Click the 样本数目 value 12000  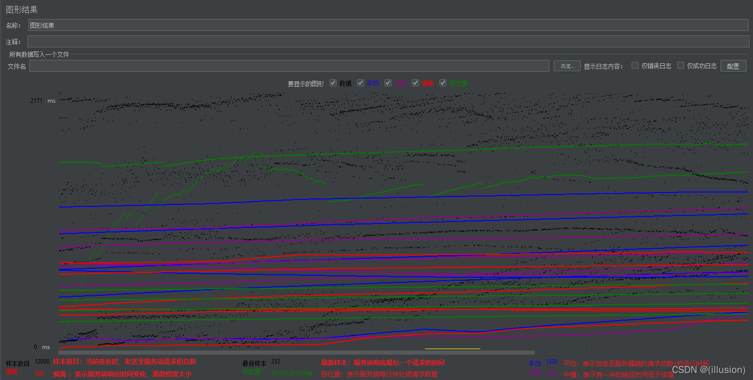click(x=42, y=362)
